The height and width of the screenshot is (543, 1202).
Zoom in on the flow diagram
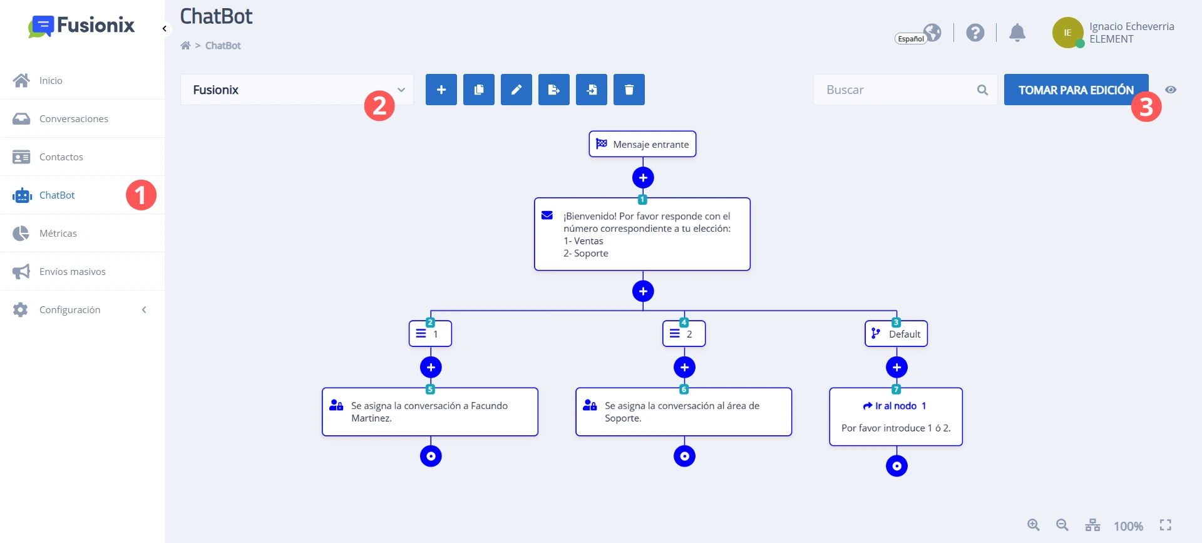1034,525
